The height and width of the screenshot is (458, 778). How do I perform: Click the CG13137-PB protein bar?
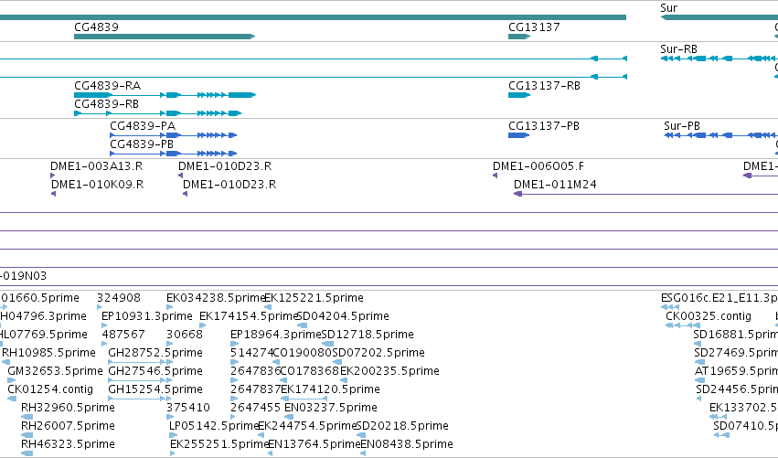pyautogui.click(x=518, y=135)
